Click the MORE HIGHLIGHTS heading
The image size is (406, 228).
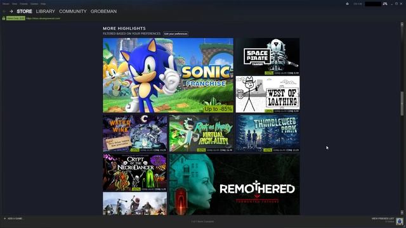124,28
